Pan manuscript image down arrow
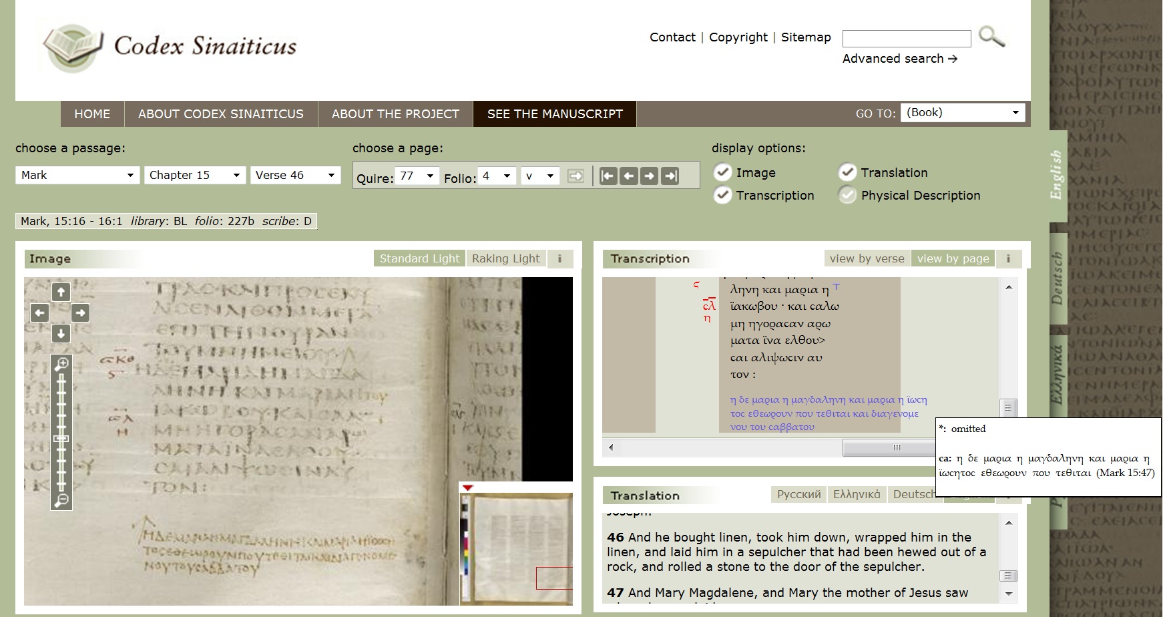1163x617 pixels. point(61,333)
